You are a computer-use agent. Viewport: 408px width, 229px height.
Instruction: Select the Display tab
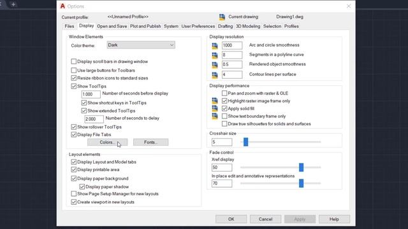87,25
